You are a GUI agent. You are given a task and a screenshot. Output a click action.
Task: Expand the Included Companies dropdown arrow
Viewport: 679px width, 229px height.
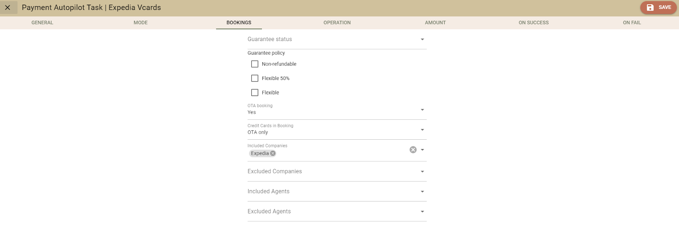pos(422,150)
